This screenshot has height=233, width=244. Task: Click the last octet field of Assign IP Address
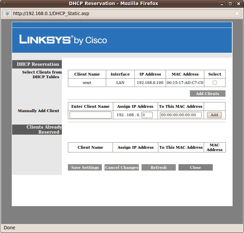coord(147,115)
